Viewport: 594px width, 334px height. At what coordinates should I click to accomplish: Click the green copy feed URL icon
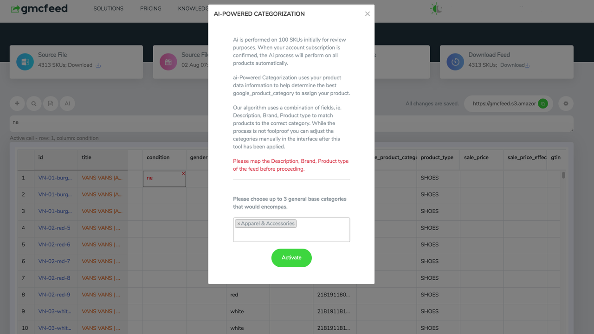coord(542,104)
